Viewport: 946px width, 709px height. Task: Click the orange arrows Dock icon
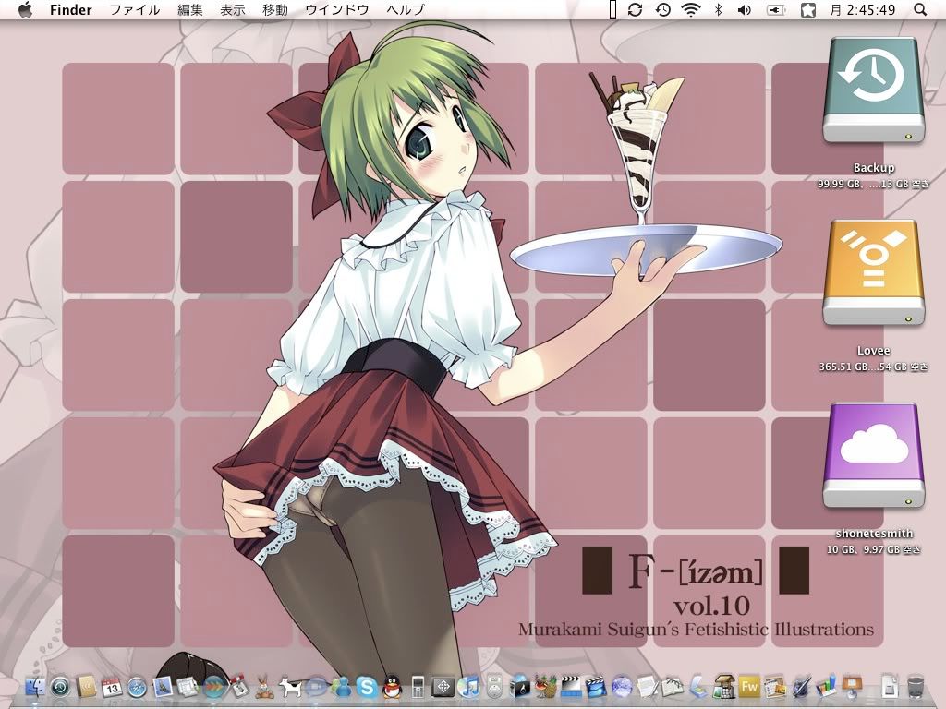(x=214, y=687)
